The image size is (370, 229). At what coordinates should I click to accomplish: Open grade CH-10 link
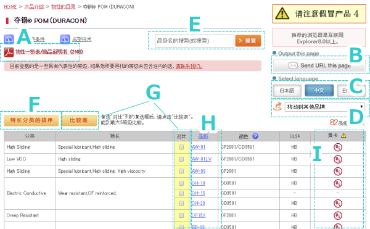198,183
